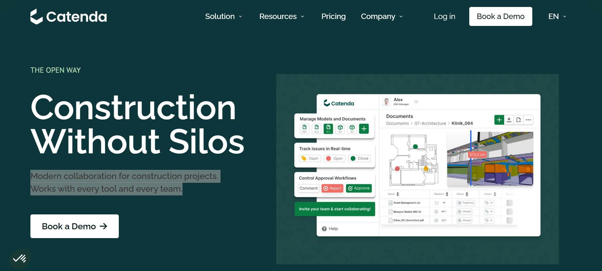This screenshot has width=602, height=271.
Task: Click the Asset Management.xls file name
Action: point(407,203)
